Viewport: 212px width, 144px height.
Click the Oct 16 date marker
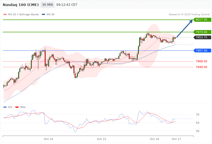(154, 139)
